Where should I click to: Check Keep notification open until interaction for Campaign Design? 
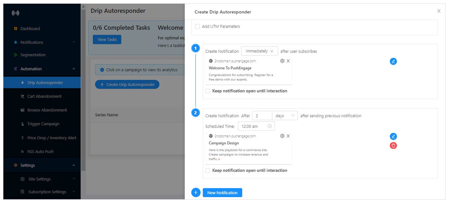pyautogui.click(x=207, y=170)
